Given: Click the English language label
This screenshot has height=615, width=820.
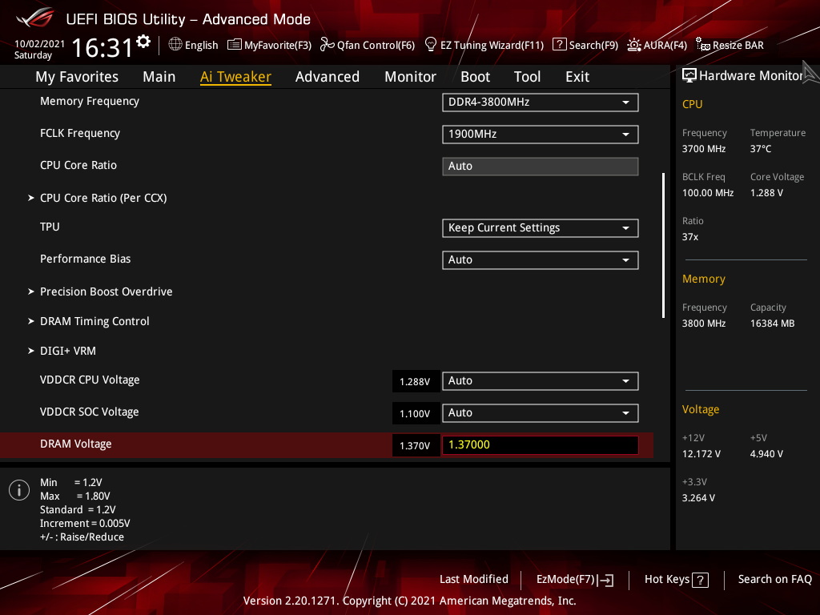Looking at the screenshot, I should pyautogui.click(x=201, y=46).
